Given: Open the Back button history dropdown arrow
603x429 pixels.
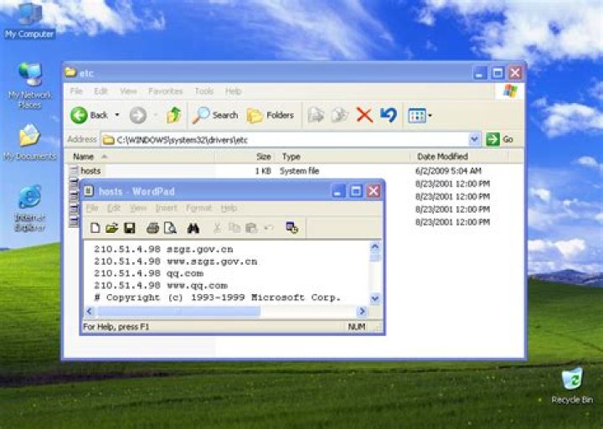Looking at the screenshot, I should 117,115.
